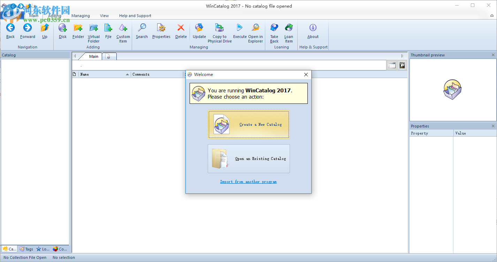Viewport: 497px width, 262px height.
Task: Click the path address field above the list
Action: [229, 65]
